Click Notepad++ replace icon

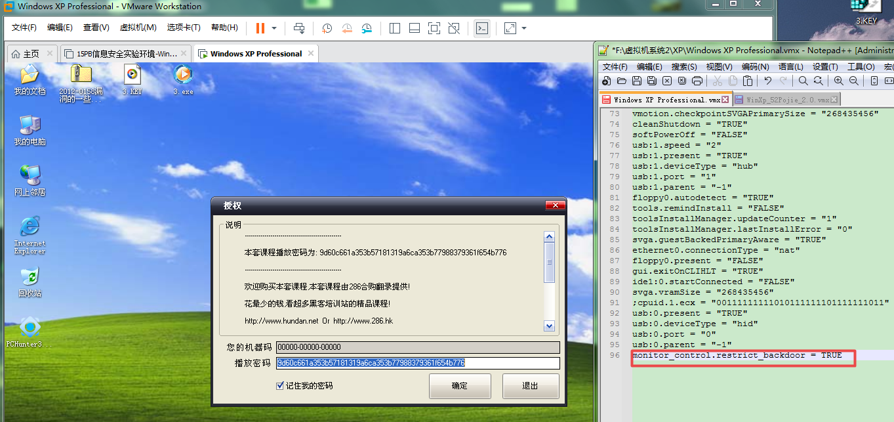(819, 81)
